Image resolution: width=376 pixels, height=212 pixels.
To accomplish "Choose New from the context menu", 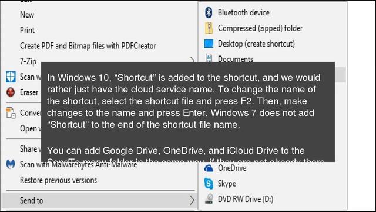I will click(27, 15).
